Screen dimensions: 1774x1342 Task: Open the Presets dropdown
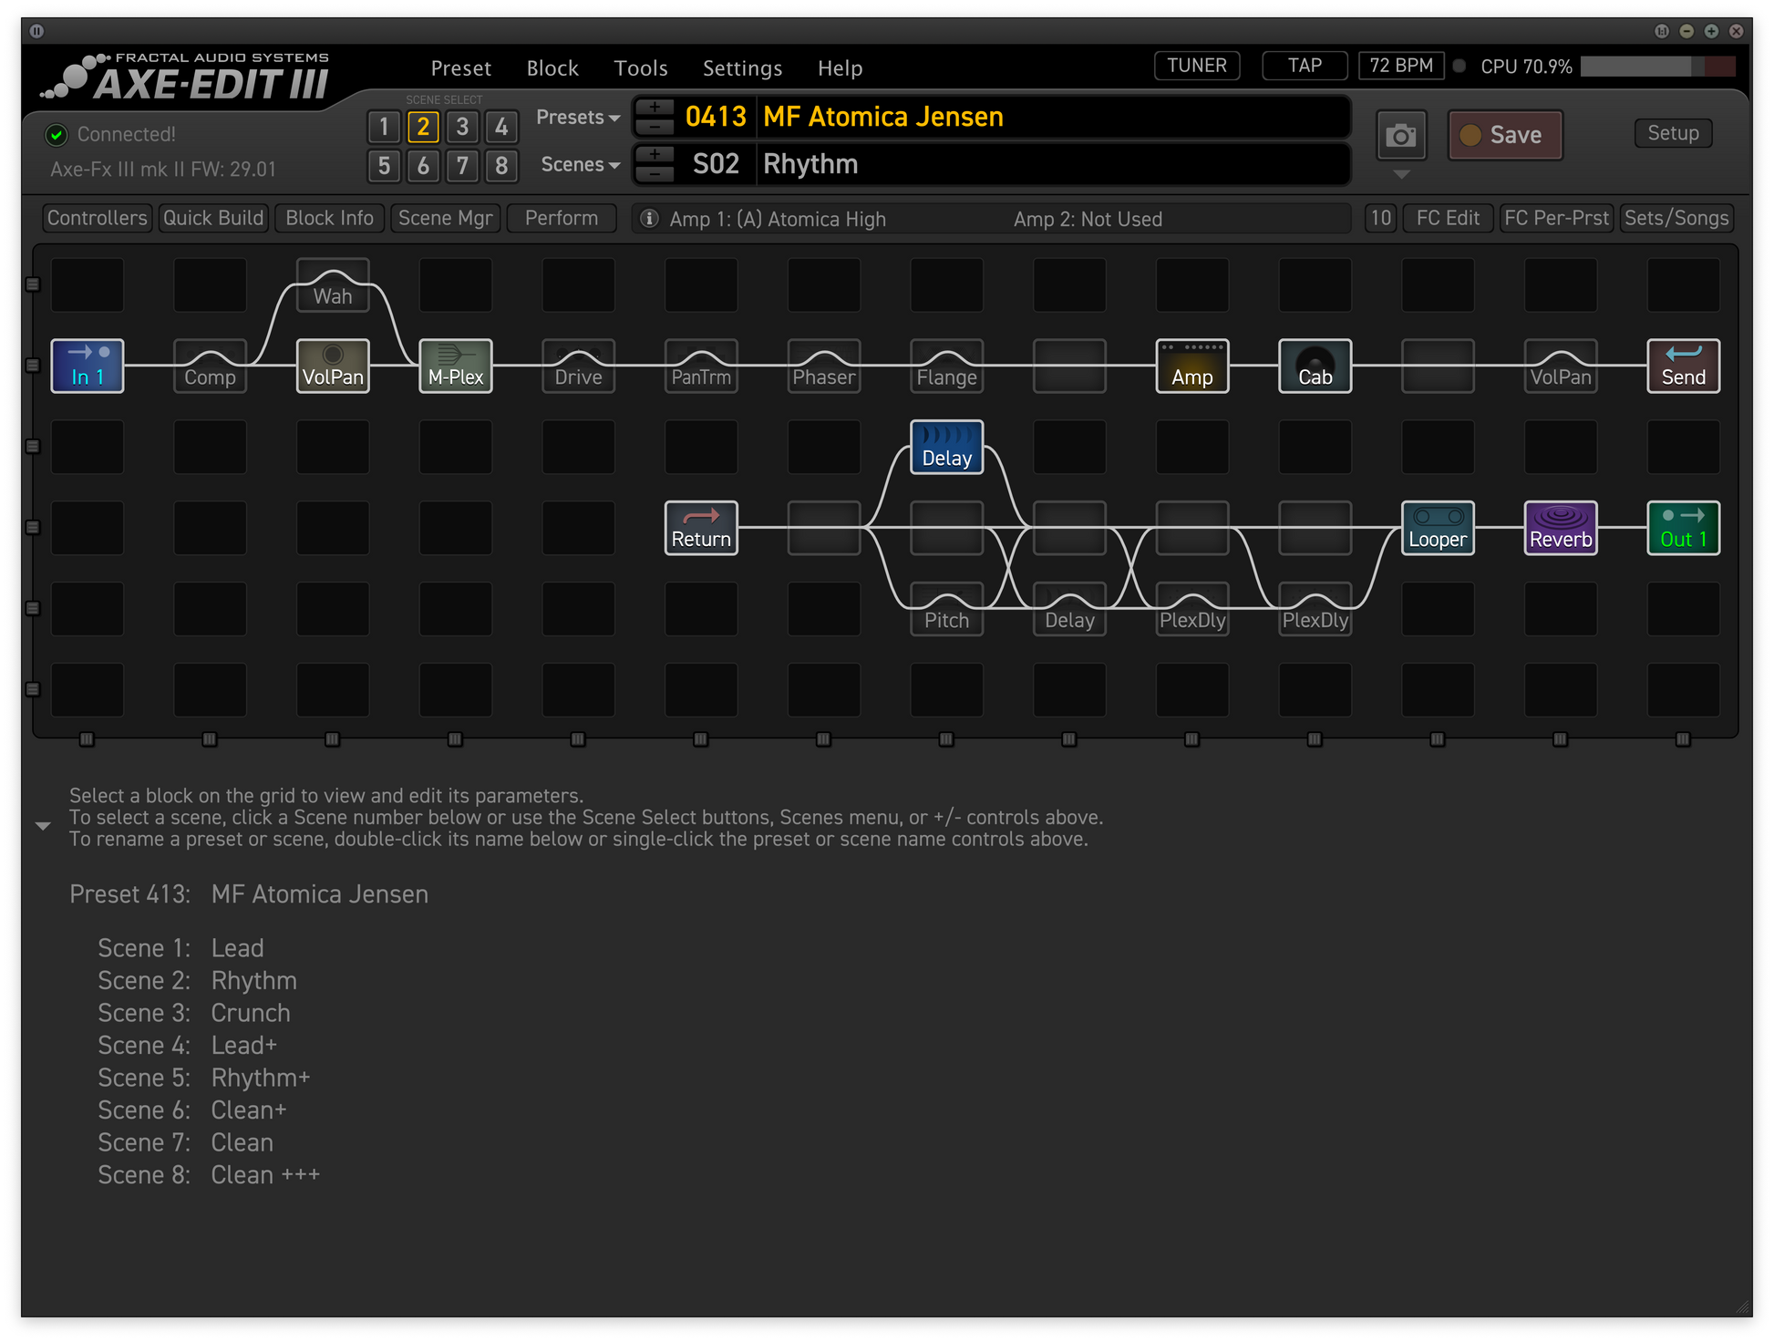(578, 118)
